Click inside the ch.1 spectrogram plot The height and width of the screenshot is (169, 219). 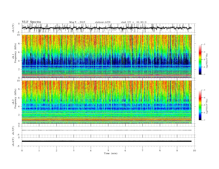[x=106, y=56]
